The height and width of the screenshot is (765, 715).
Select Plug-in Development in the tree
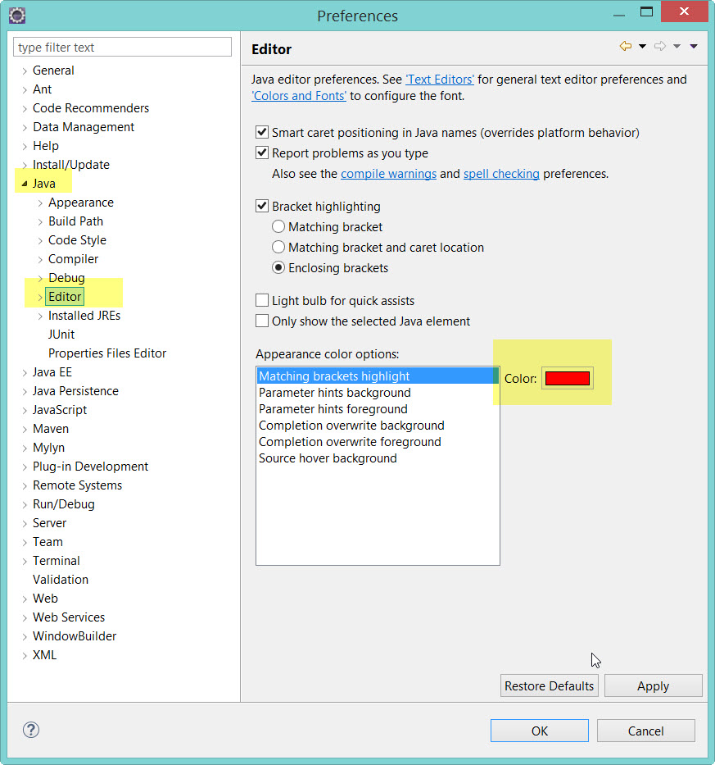tap(90, 467)
